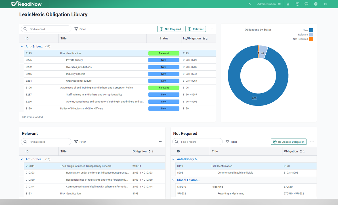This screenshot has height=205, width=338.
Task: Click the Not Required legend swatch
Action: coord(311,39)
